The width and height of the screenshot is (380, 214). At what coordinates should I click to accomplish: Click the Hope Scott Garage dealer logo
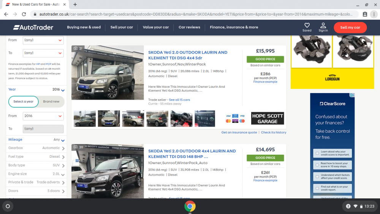coord(267,119)
